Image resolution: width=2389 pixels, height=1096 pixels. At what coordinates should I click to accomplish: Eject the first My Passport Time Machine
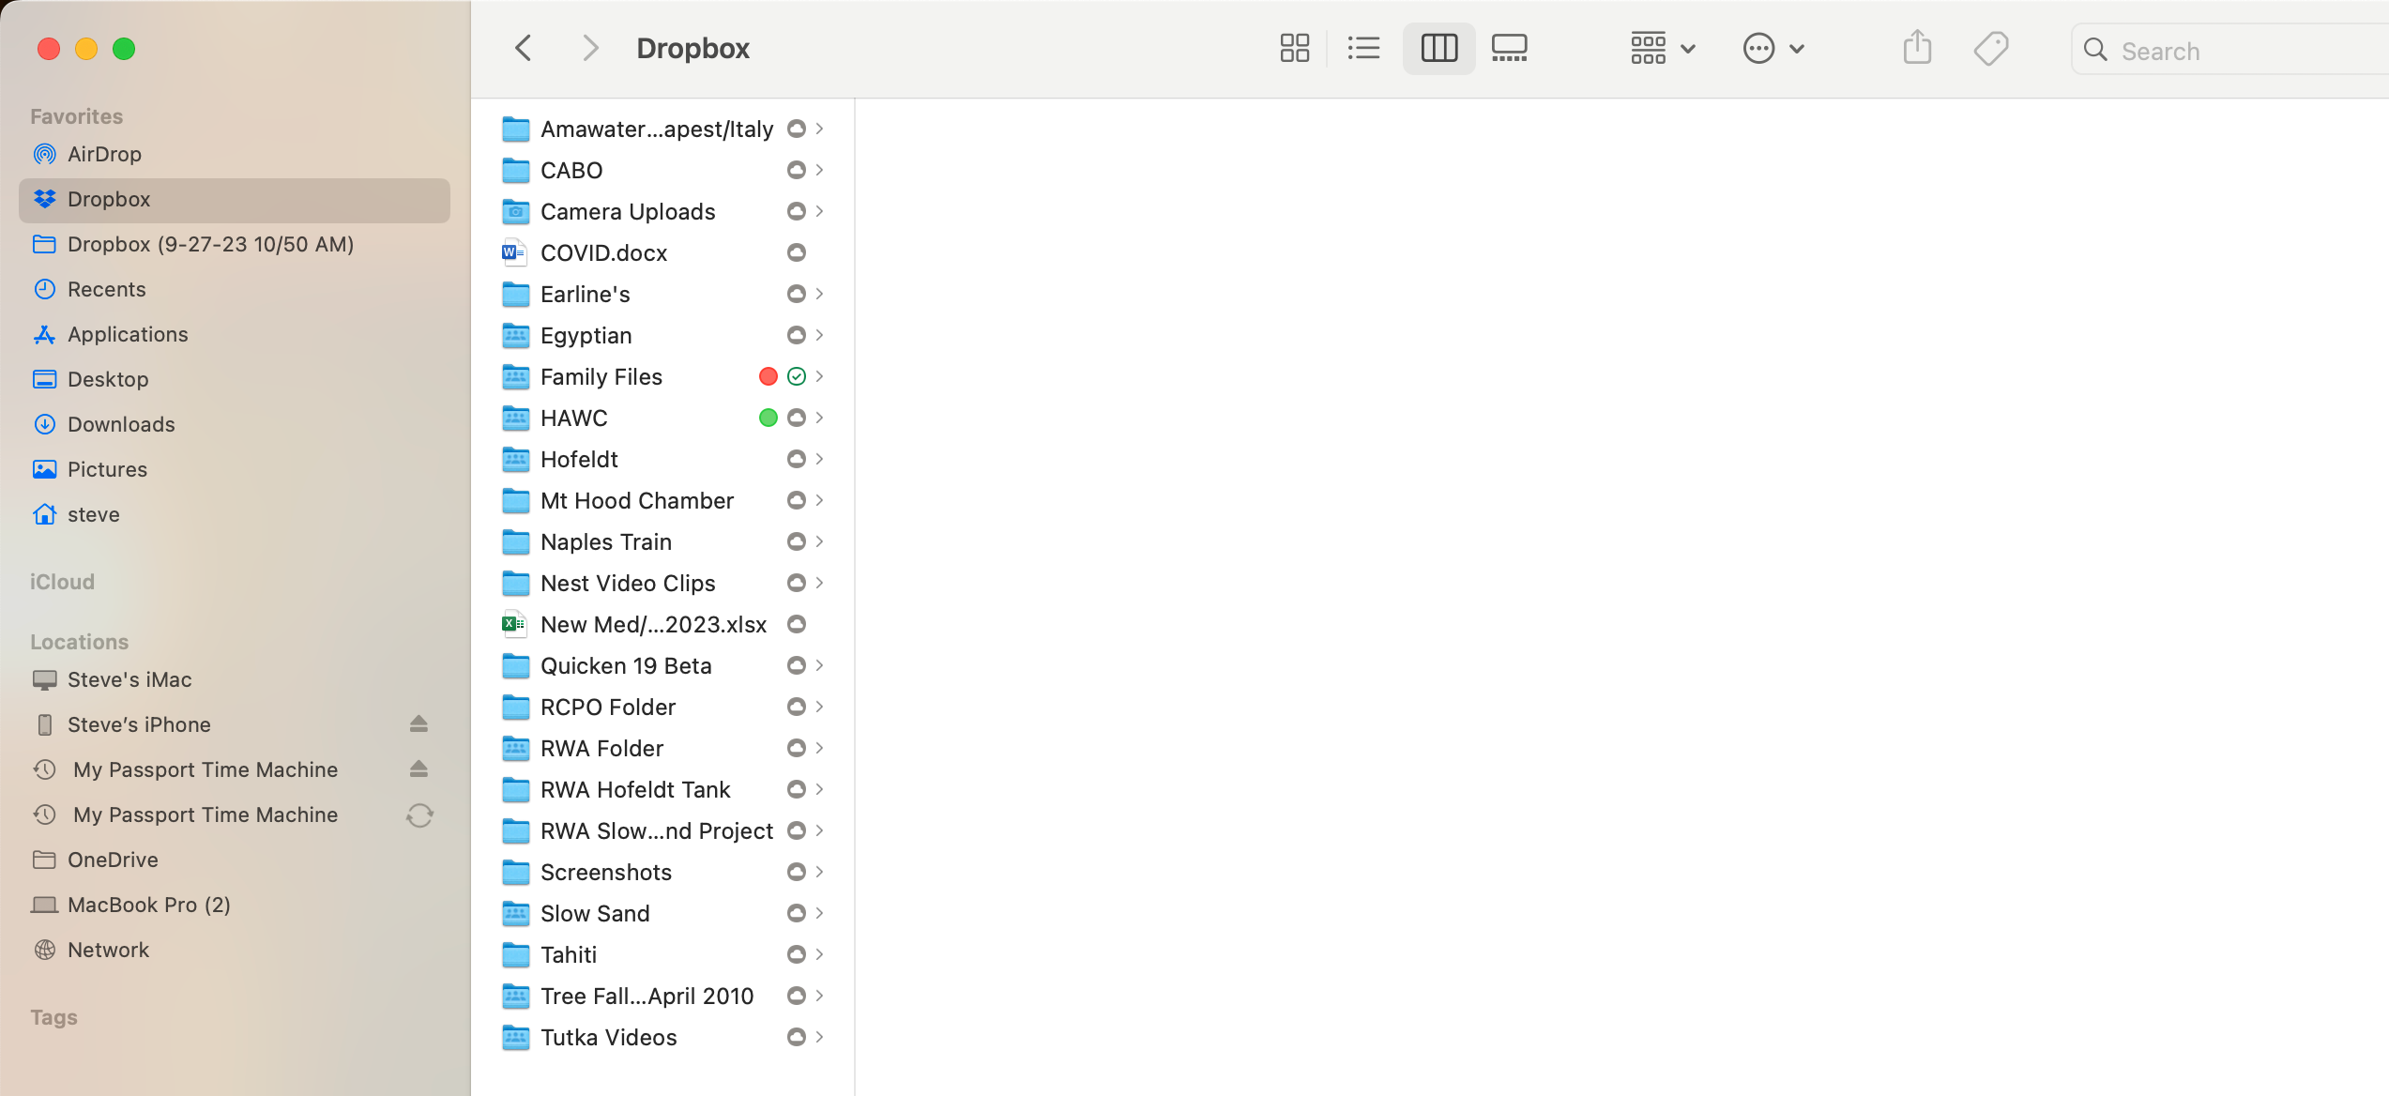tap(418, 769)
